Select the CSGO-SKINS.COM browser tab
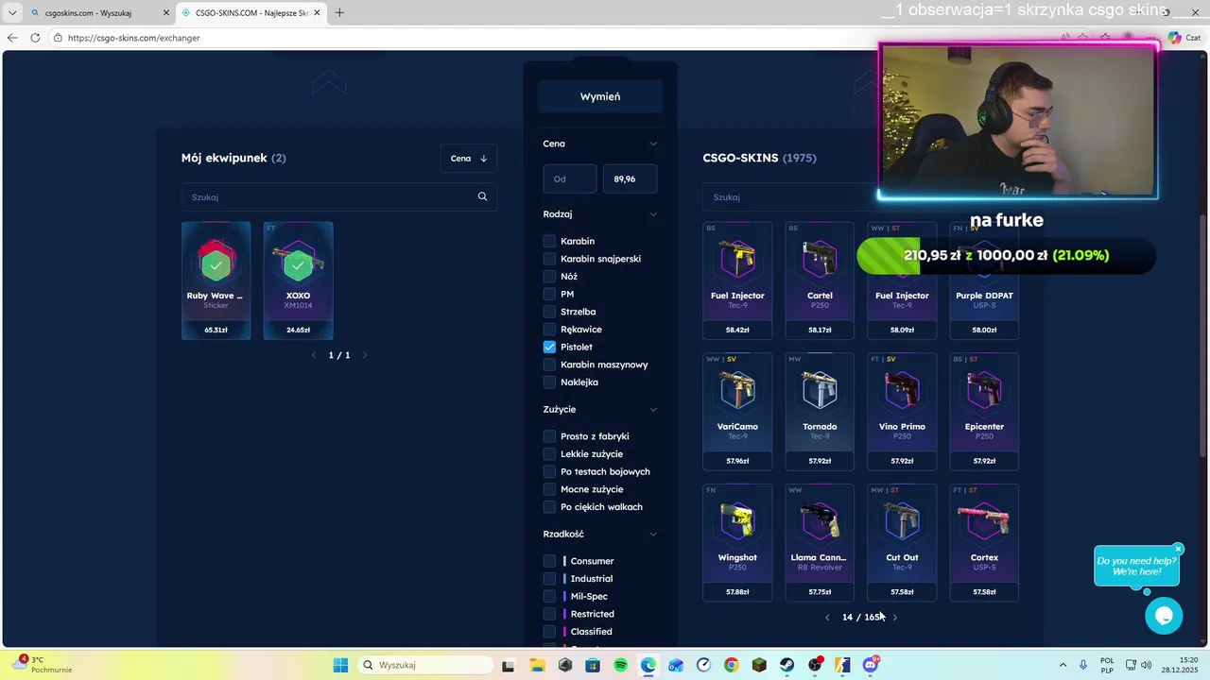Viewport: 1210px width, 680px height. (x=251, y=13)
